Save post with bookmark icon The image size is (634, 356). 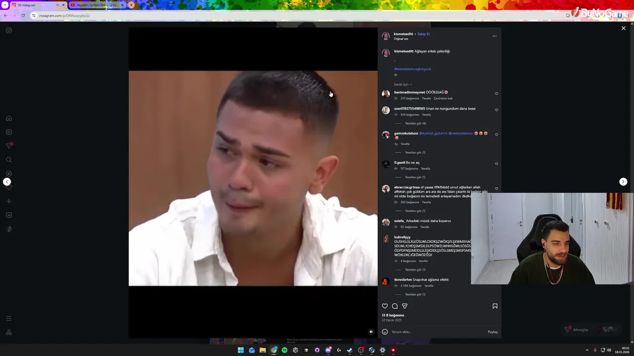point(495,306)
